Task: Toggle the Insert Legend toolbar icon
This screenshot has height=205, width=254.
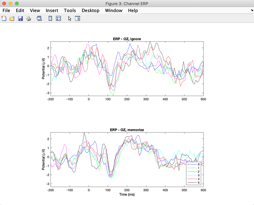Action: [x=58, y=19]
